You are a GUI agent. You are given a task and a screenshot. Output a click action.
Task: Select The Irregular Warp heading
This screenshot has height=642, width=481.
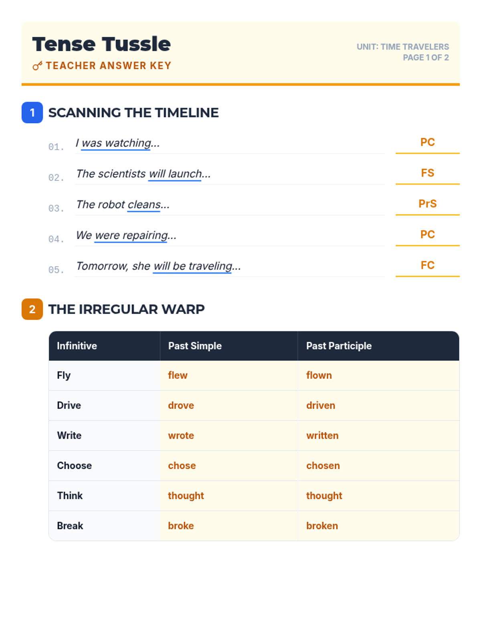[x=126, y=309]
